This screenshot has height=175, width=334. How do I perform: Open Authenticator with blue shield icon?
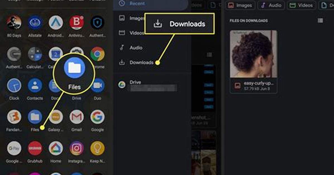pyautogui.click(x=97, y=22)
